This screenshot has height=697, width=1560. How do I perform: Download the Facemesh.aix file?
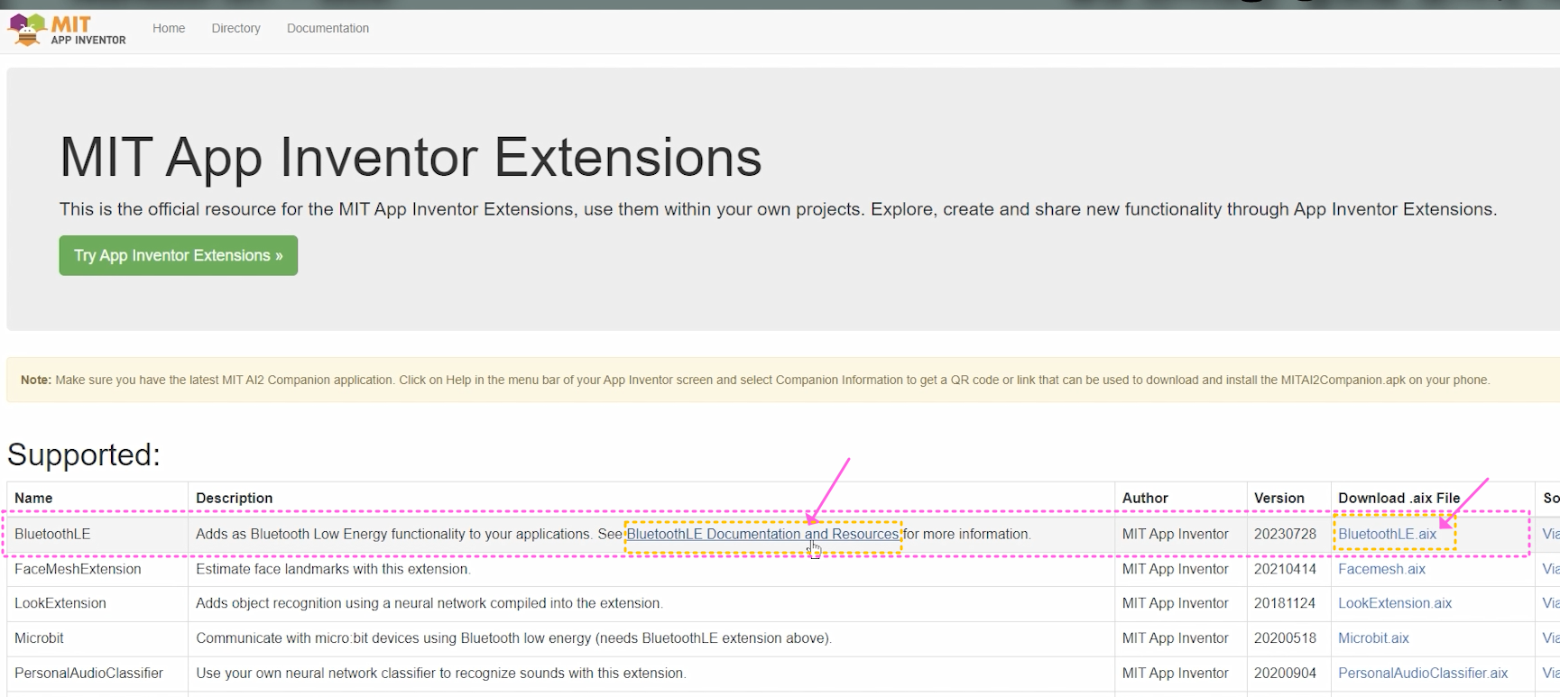point(1381,569)
